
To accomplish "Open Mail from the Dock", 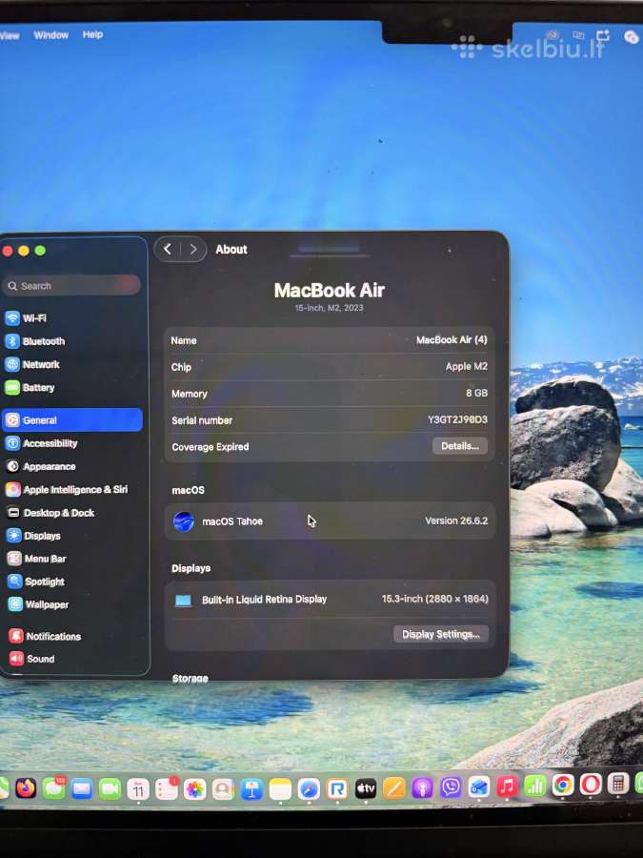I will tap(82, 789).
